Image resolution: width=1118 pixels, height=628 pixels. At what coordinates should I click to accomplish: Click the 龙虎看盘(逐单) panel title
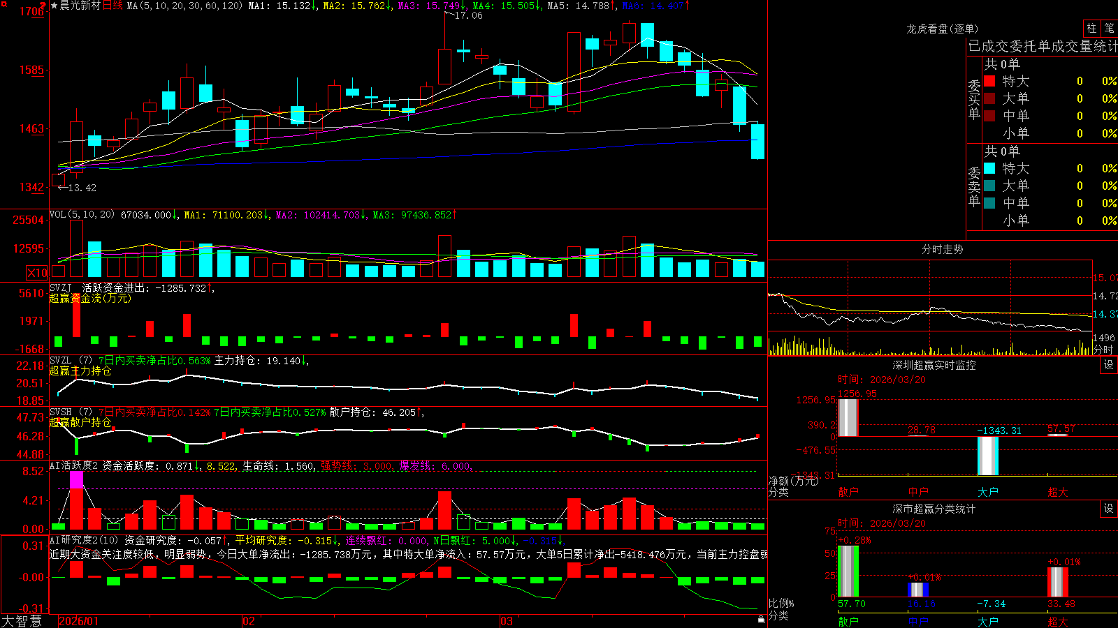(x=942, y=29)
